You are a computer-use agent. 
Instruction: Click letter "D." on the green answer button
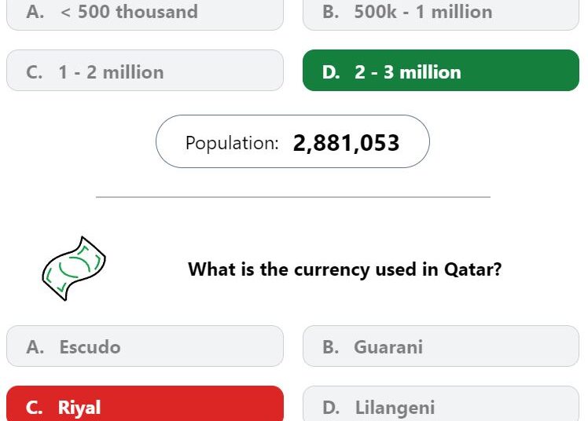pyautogui.click(x=331, y=72)
